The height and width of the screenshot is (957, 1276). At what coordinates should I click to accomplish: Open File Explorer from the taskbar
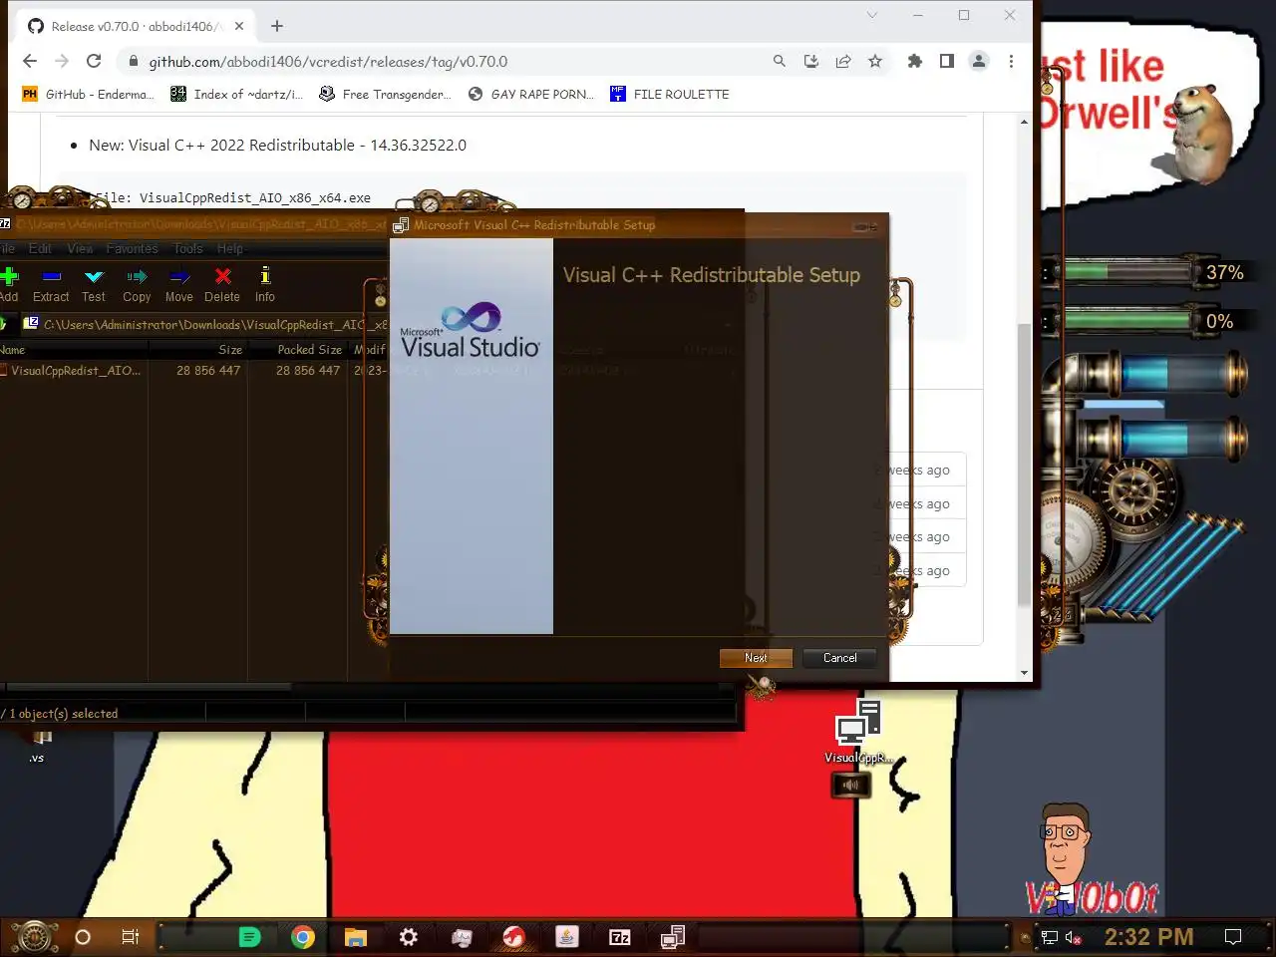coord(356,937)
